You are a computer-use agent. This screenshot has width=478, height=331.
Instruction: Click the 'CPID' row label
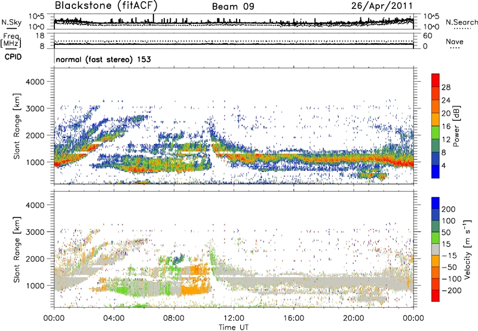pos(13,57)
